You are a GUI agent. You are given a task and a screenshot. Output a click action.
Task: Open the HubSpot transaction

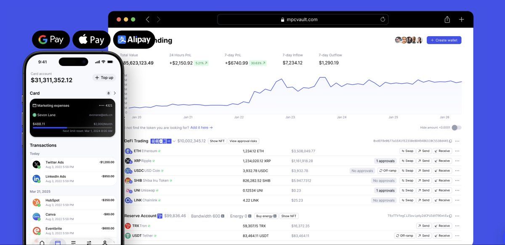(x=73, y=203)
